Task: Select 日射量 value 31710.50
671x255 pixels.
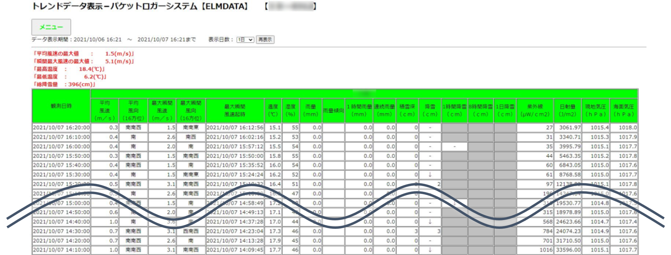Action: [567, 241]
